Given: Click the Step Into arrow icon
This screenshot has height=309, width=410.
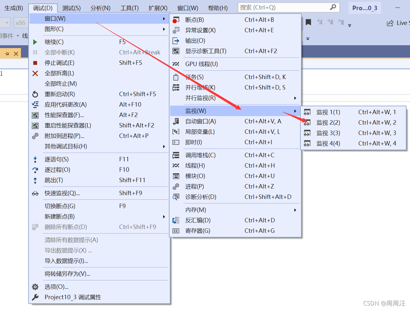Looking at the screenshot, I should (35, 159).
